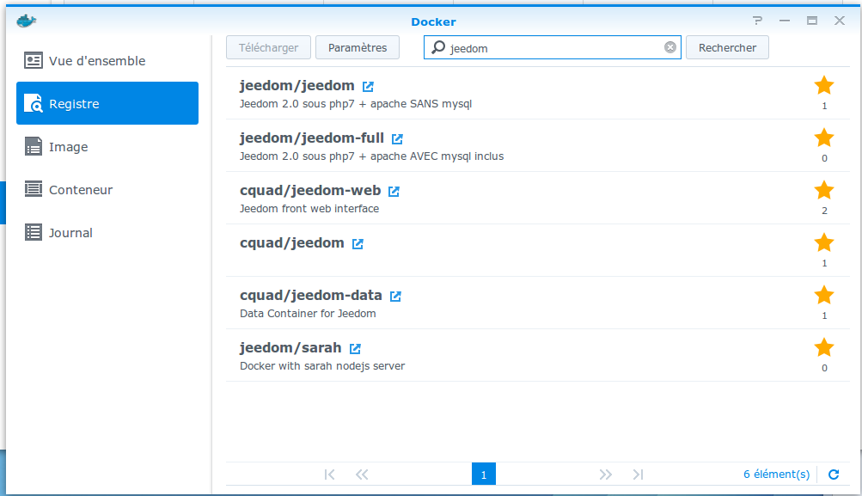This screenshot has height=496, width=862.
Task: Click the star of jeedom/jeedom row
Action: [x=824, y=85]
